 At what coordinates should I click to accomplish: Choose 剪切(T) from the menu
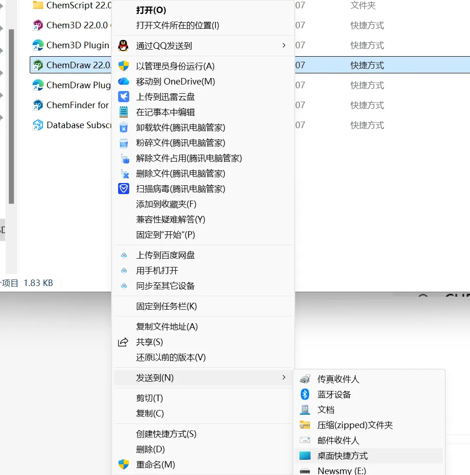150,398
